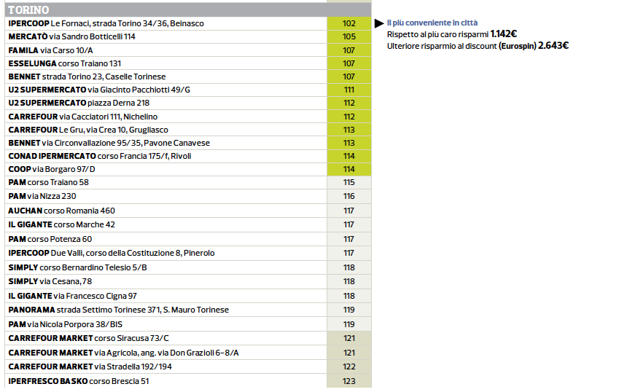Select the IPERCOOP Le Fornaci row
The width and height of the screenshot is (619, 392).
point(106,23)
